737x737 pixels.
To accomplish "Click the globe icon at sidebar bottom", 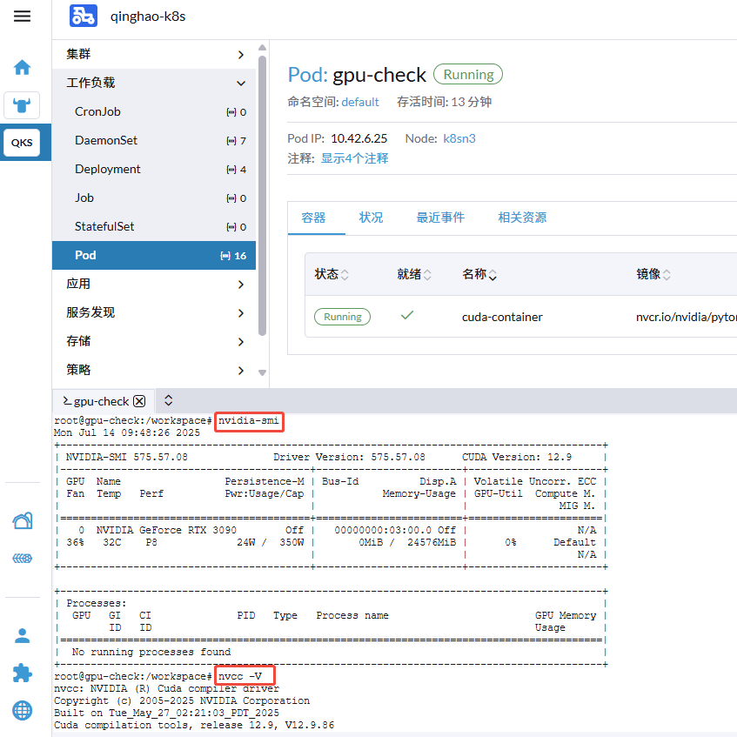I will point(22,710).
